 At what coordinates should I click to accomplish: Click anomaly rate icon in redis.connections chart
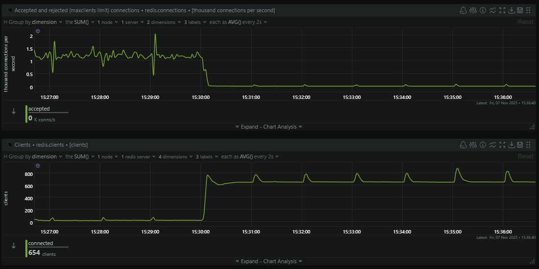pos(38,31)
